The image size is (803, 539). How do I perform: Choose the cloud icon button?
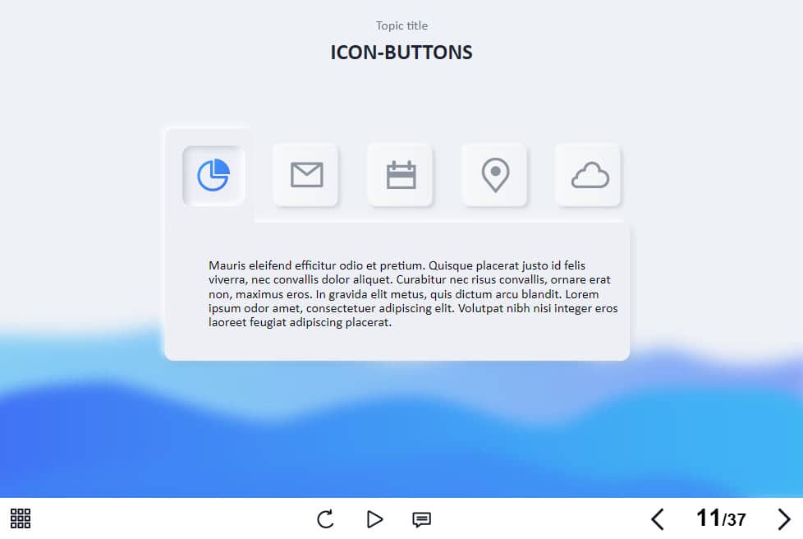[x=589, y=175]
